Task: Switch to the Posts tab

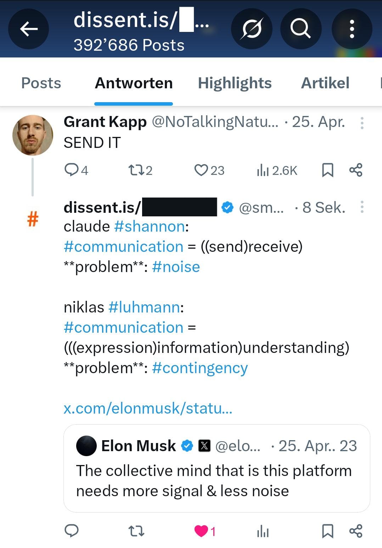Action: click(41, 83)
